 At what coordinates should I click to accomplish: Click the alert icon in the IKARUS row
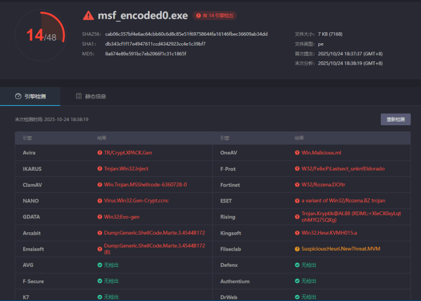click(x=100, y=169)
